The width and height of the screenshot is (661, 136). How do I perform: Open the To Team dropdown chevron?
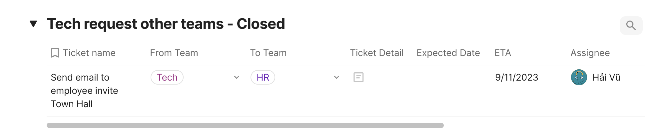(336, 77)
